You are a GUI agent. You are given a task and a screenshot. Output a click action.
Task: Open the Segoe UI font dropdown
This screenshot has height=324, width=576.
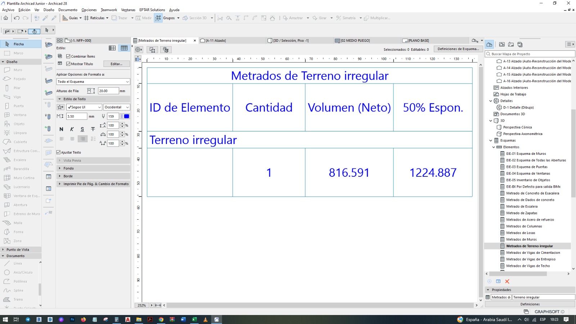tap(85, 107)
